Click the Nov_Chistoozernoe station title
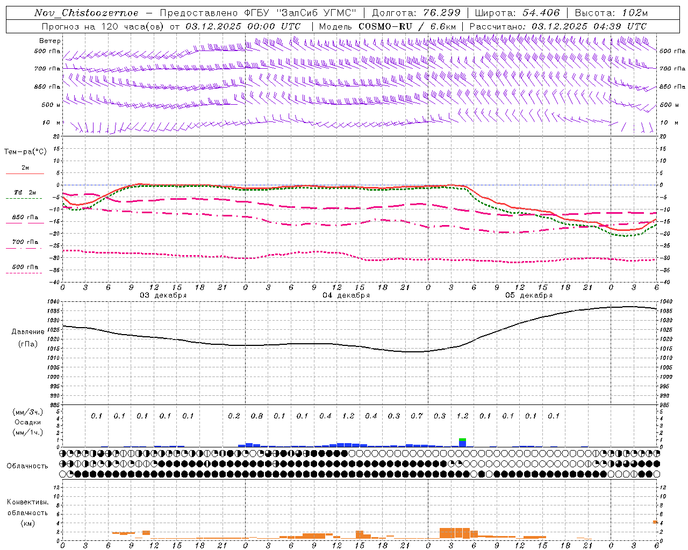The image size is (688, 550). point(87,13)
